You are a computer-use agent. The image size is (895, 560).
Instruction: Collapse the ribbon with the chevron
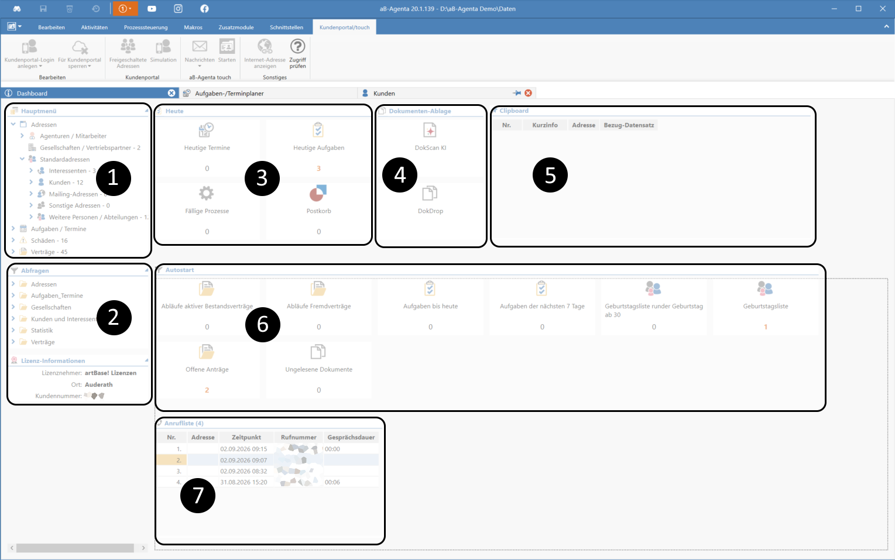[886, 27]
